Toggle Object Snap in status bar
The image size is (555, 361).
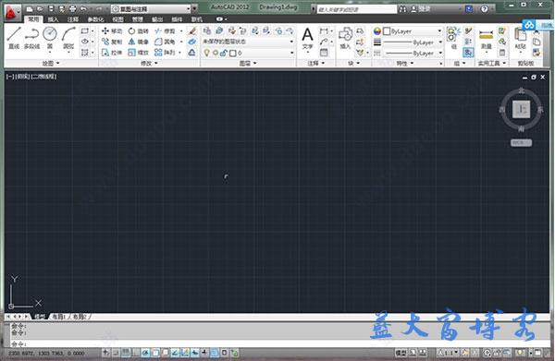(155, 353)
